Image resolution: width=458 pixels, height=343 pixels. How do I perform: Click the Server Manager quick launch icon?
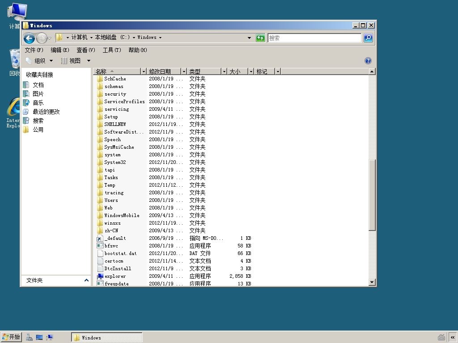pyautogui.click(x=29, y=338)
